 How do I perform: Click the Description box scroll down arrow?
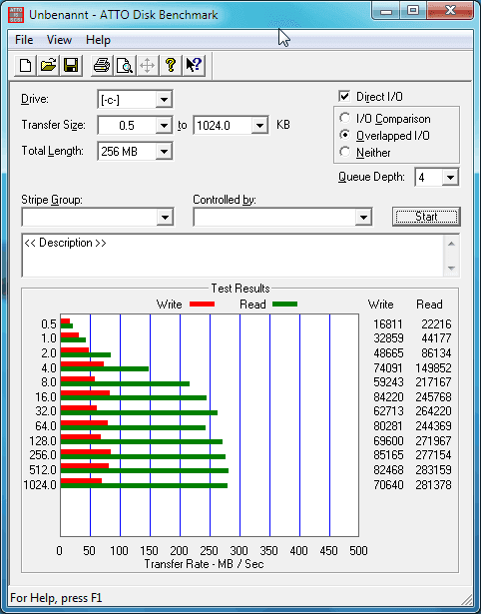coord(451,269)
